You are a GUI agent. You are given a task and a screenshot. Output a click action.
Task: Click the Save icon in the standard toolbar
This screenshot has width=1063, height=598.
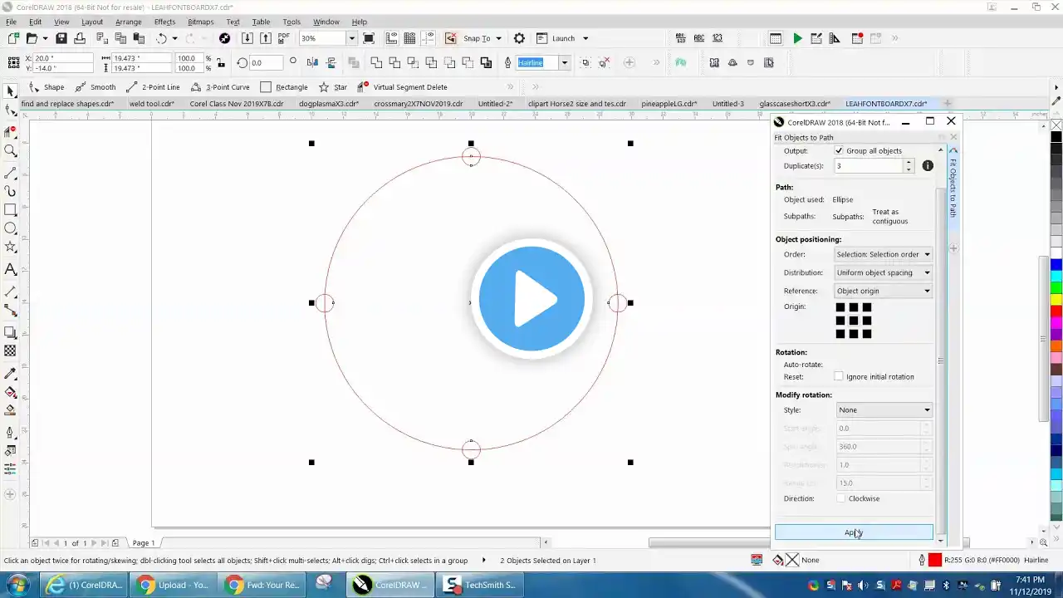click(x=61, y=38)
